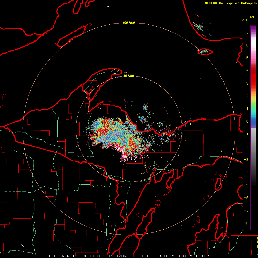
Task: Click the -6 value on color scale
Action: coord(246,198)
